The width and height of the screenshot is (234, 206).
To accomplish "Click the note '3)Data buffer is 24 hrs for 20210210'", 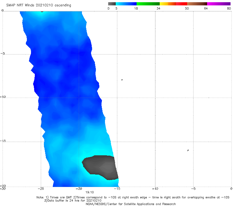I will click(73, 201).
